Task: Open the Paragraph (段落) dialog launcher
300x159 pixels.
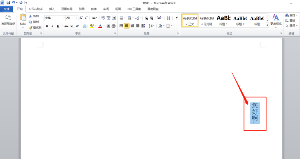Action: coord(178,33)
